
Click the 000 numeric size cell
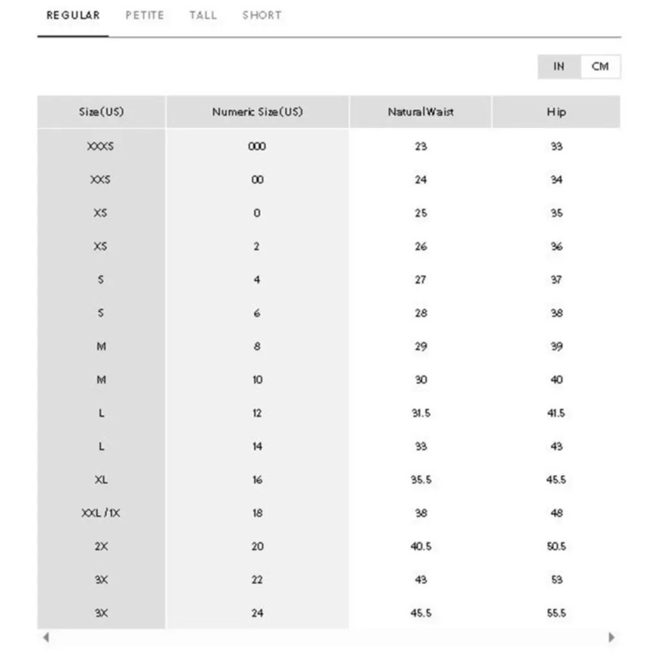click(x=256, y=147)
